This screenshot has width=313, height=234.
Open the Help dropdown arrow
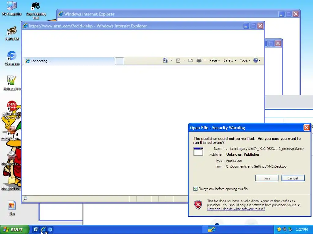(x=260, y=61)
